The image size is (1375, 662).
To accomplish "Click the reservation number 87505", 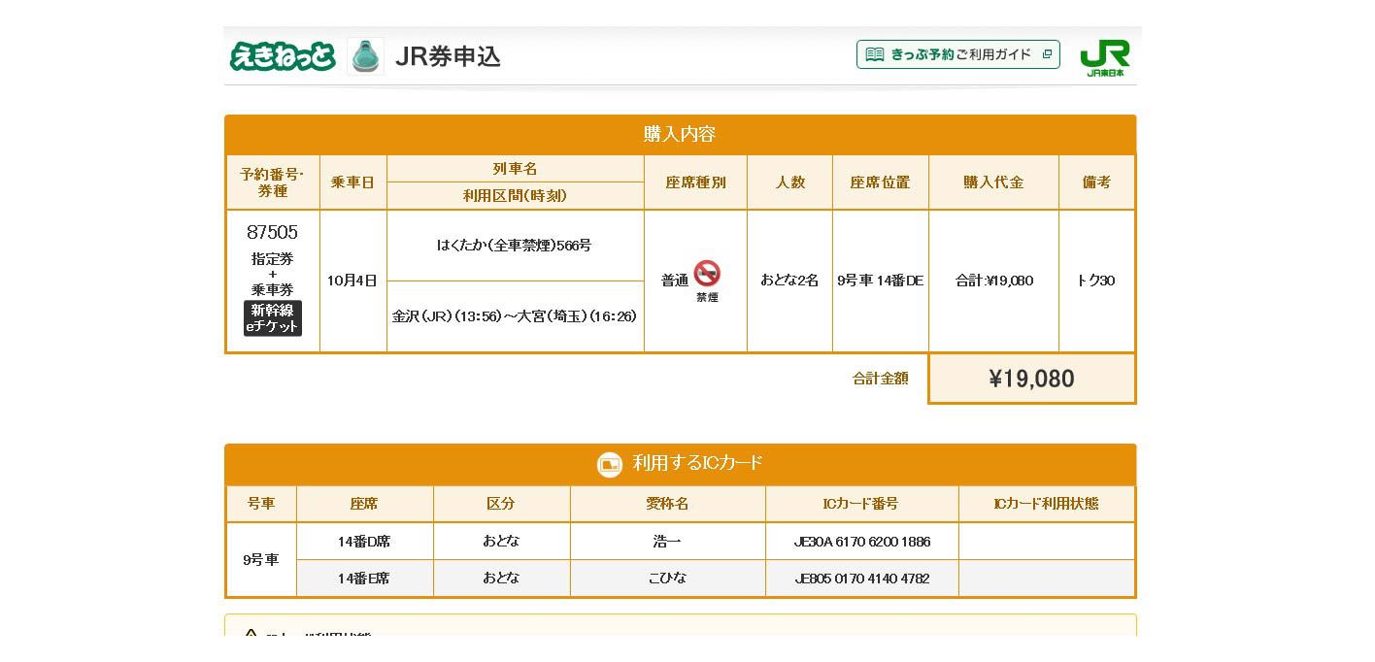I will click(273, 233).
